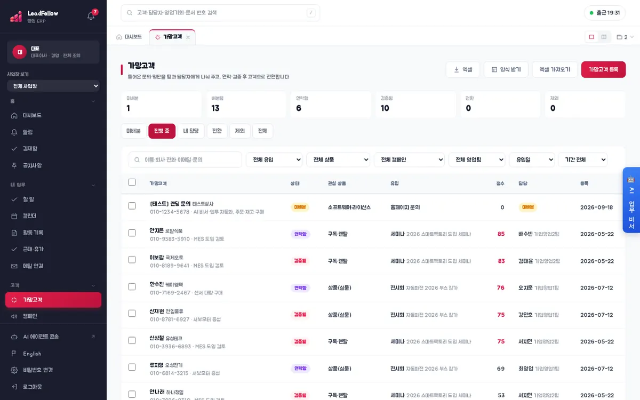Switch to the 대시보드 tab
Image resolution: width=640 pixels, height=400 pixels.
[x=129, y=37]
